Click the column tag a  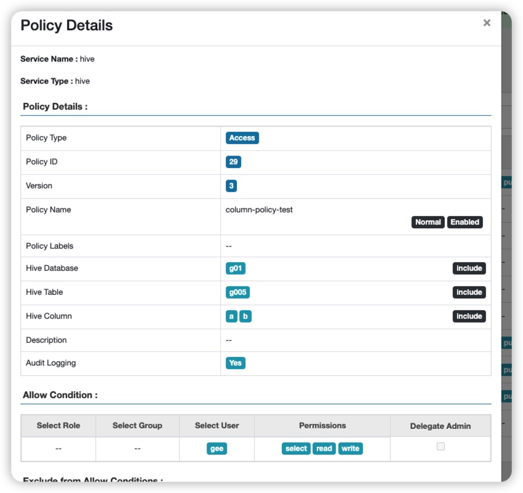[x=231, y=316]
